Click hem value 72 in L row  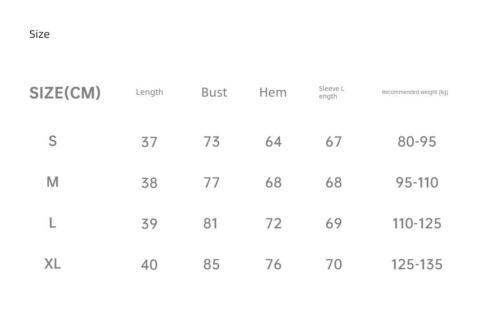tap(274, 223)
